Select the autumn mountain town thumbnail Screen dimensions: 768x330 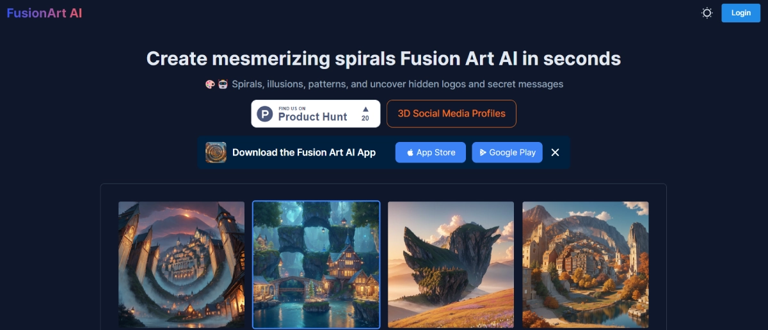click(586, 265)
